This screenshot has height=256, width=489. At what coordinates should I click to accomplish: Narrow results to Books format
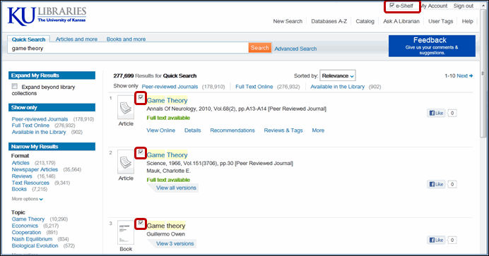pos(19,189)
